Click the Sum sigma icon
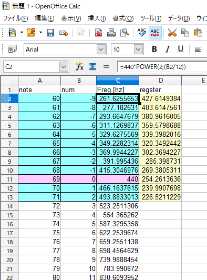Screen dimensions: 207x280 tap(92, 67)
